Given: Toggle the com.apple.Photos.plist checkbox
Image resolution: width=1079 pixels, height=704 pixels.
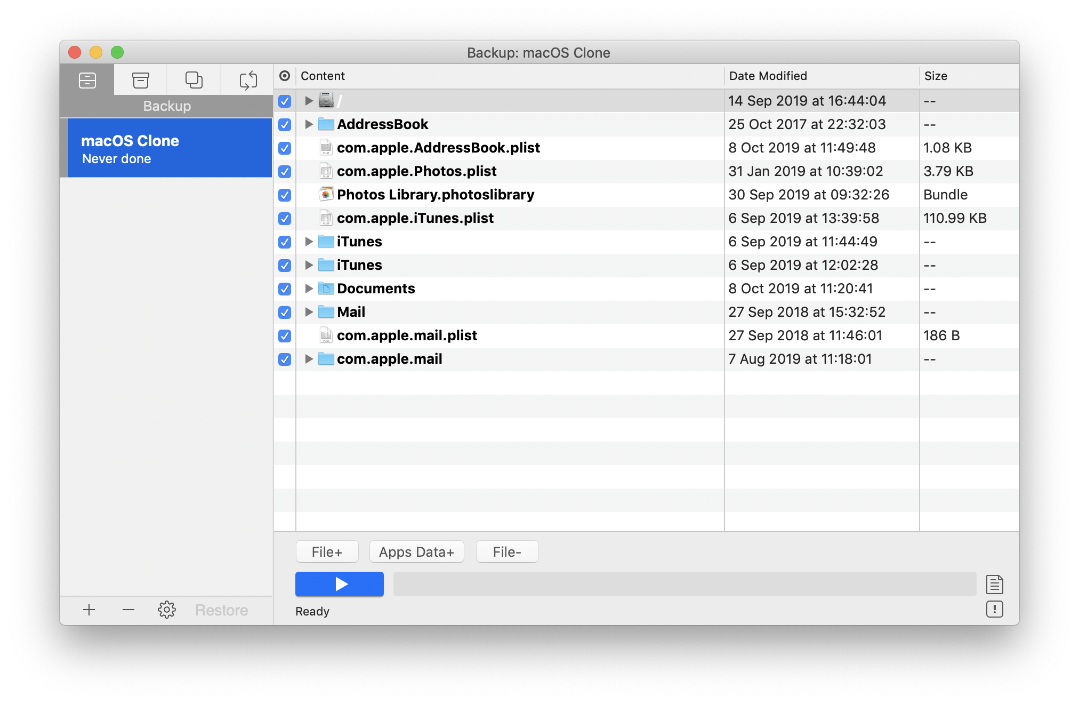Looking at the screenshot, I should 285,171.
